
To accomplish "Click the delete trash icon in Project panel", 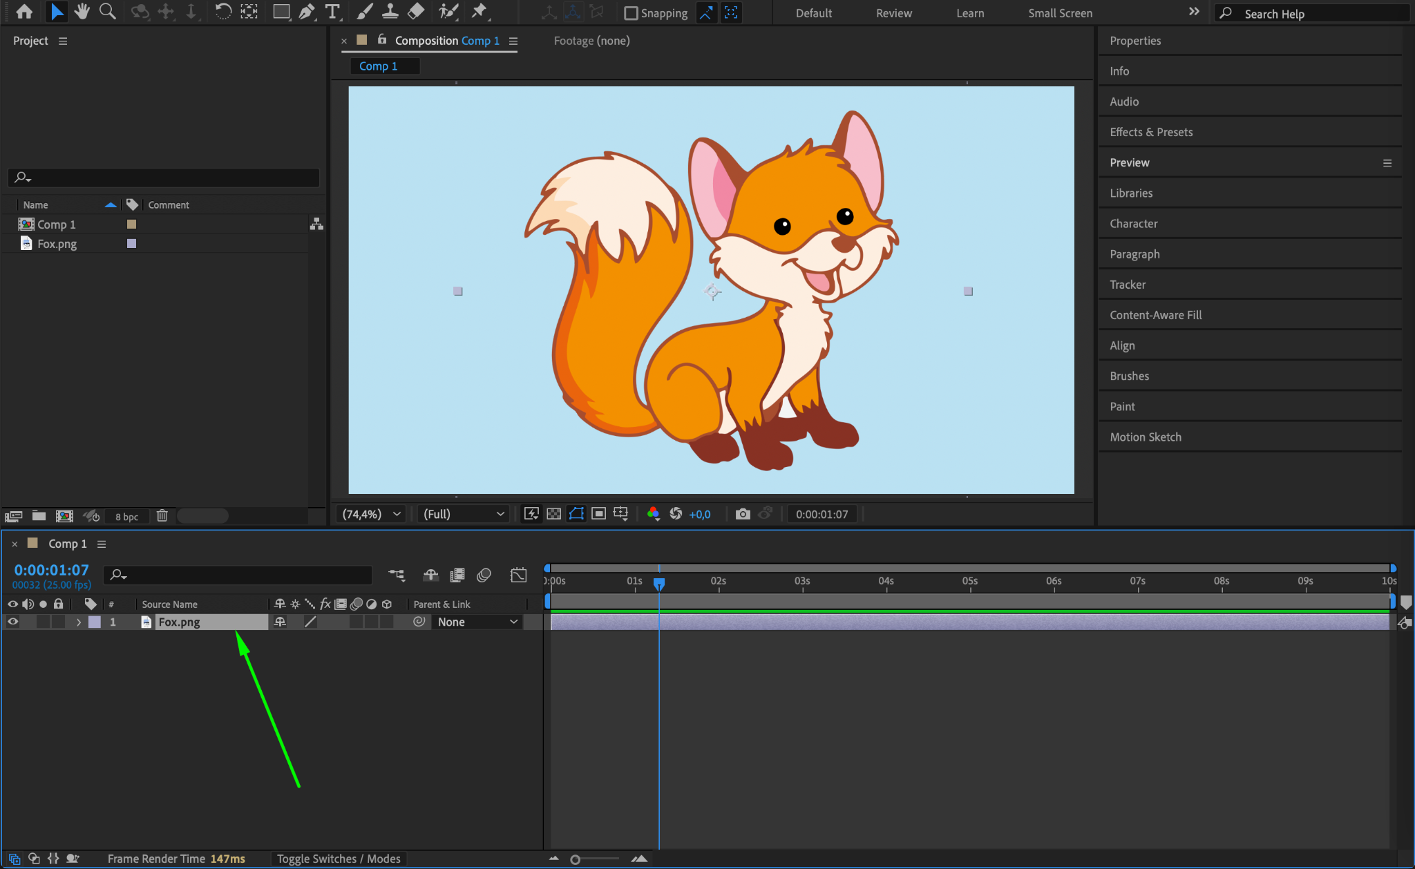I will pyautogui.click(x=162, y=516).
